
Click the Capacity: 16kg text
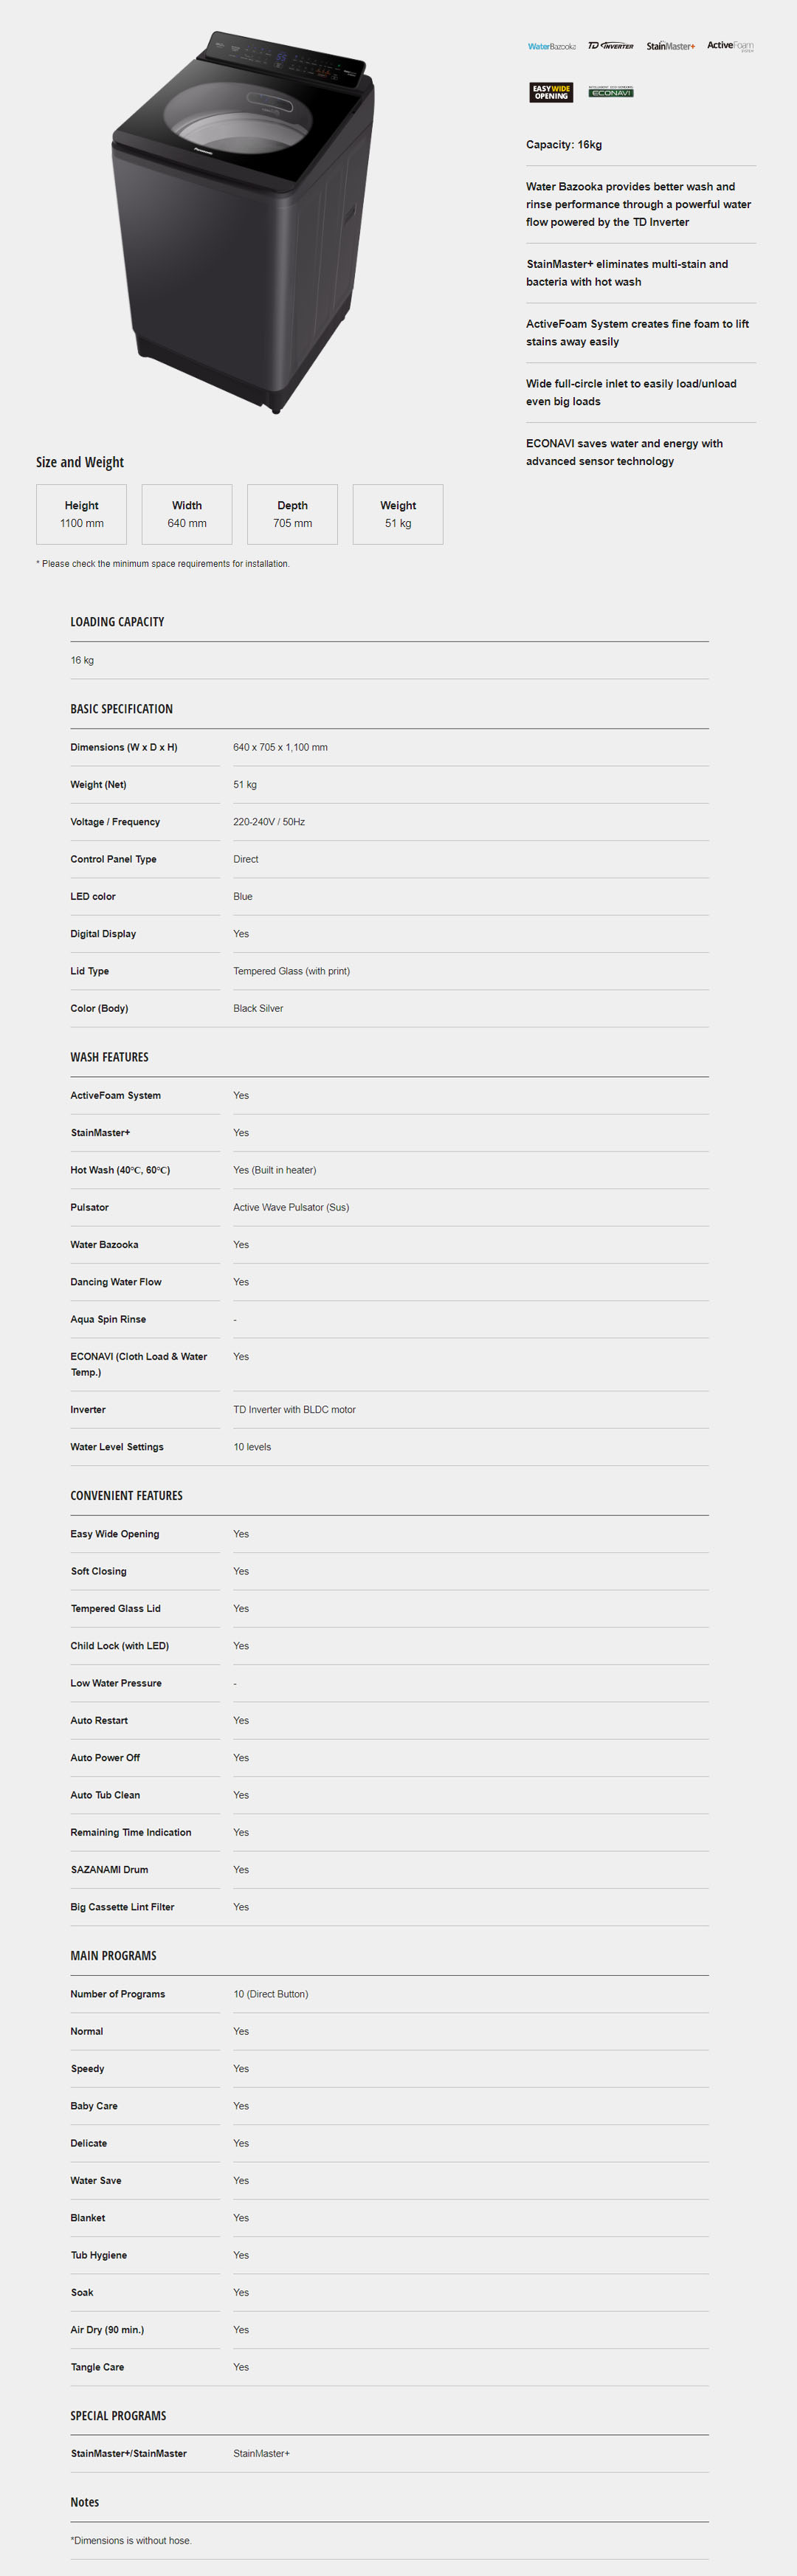[564, 145]
